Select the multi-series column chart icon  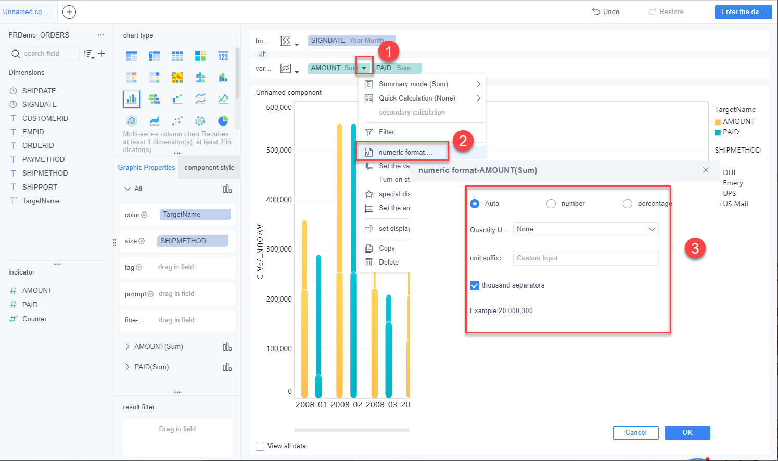click(132, 98)
